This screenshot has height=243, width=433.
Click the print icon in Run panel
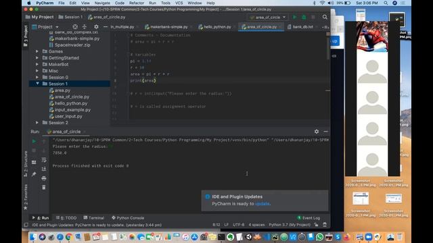coord(43,178)
